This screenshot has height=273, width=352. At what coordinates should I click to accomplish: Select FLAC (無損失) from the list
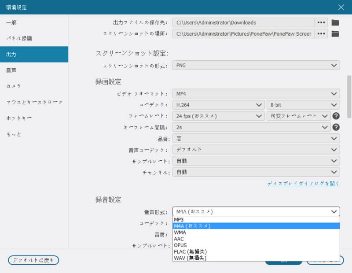click(256, 252)
